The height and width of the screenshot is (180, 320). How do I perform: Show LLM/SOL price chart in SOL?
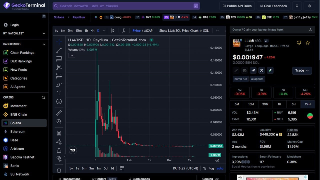[184, 30]
